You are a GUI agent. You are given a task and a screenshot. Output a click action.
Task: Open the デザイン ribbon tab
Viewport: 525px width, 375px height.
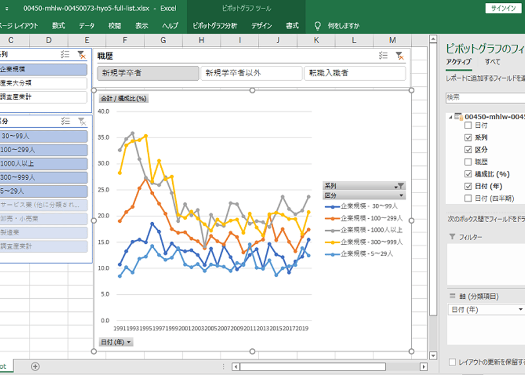(x=261, y=26)
